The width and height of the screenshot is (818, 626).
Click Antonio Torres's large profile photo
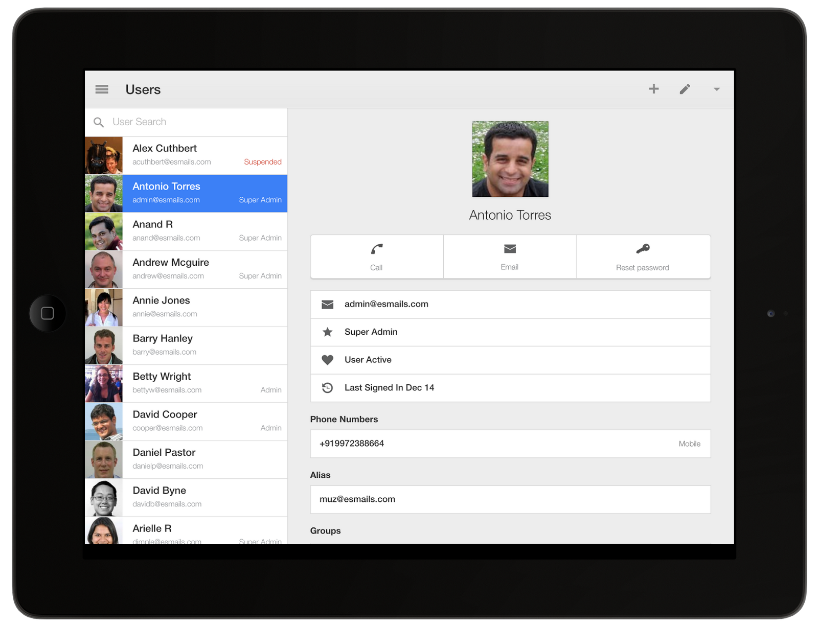(x=510, y=159)
